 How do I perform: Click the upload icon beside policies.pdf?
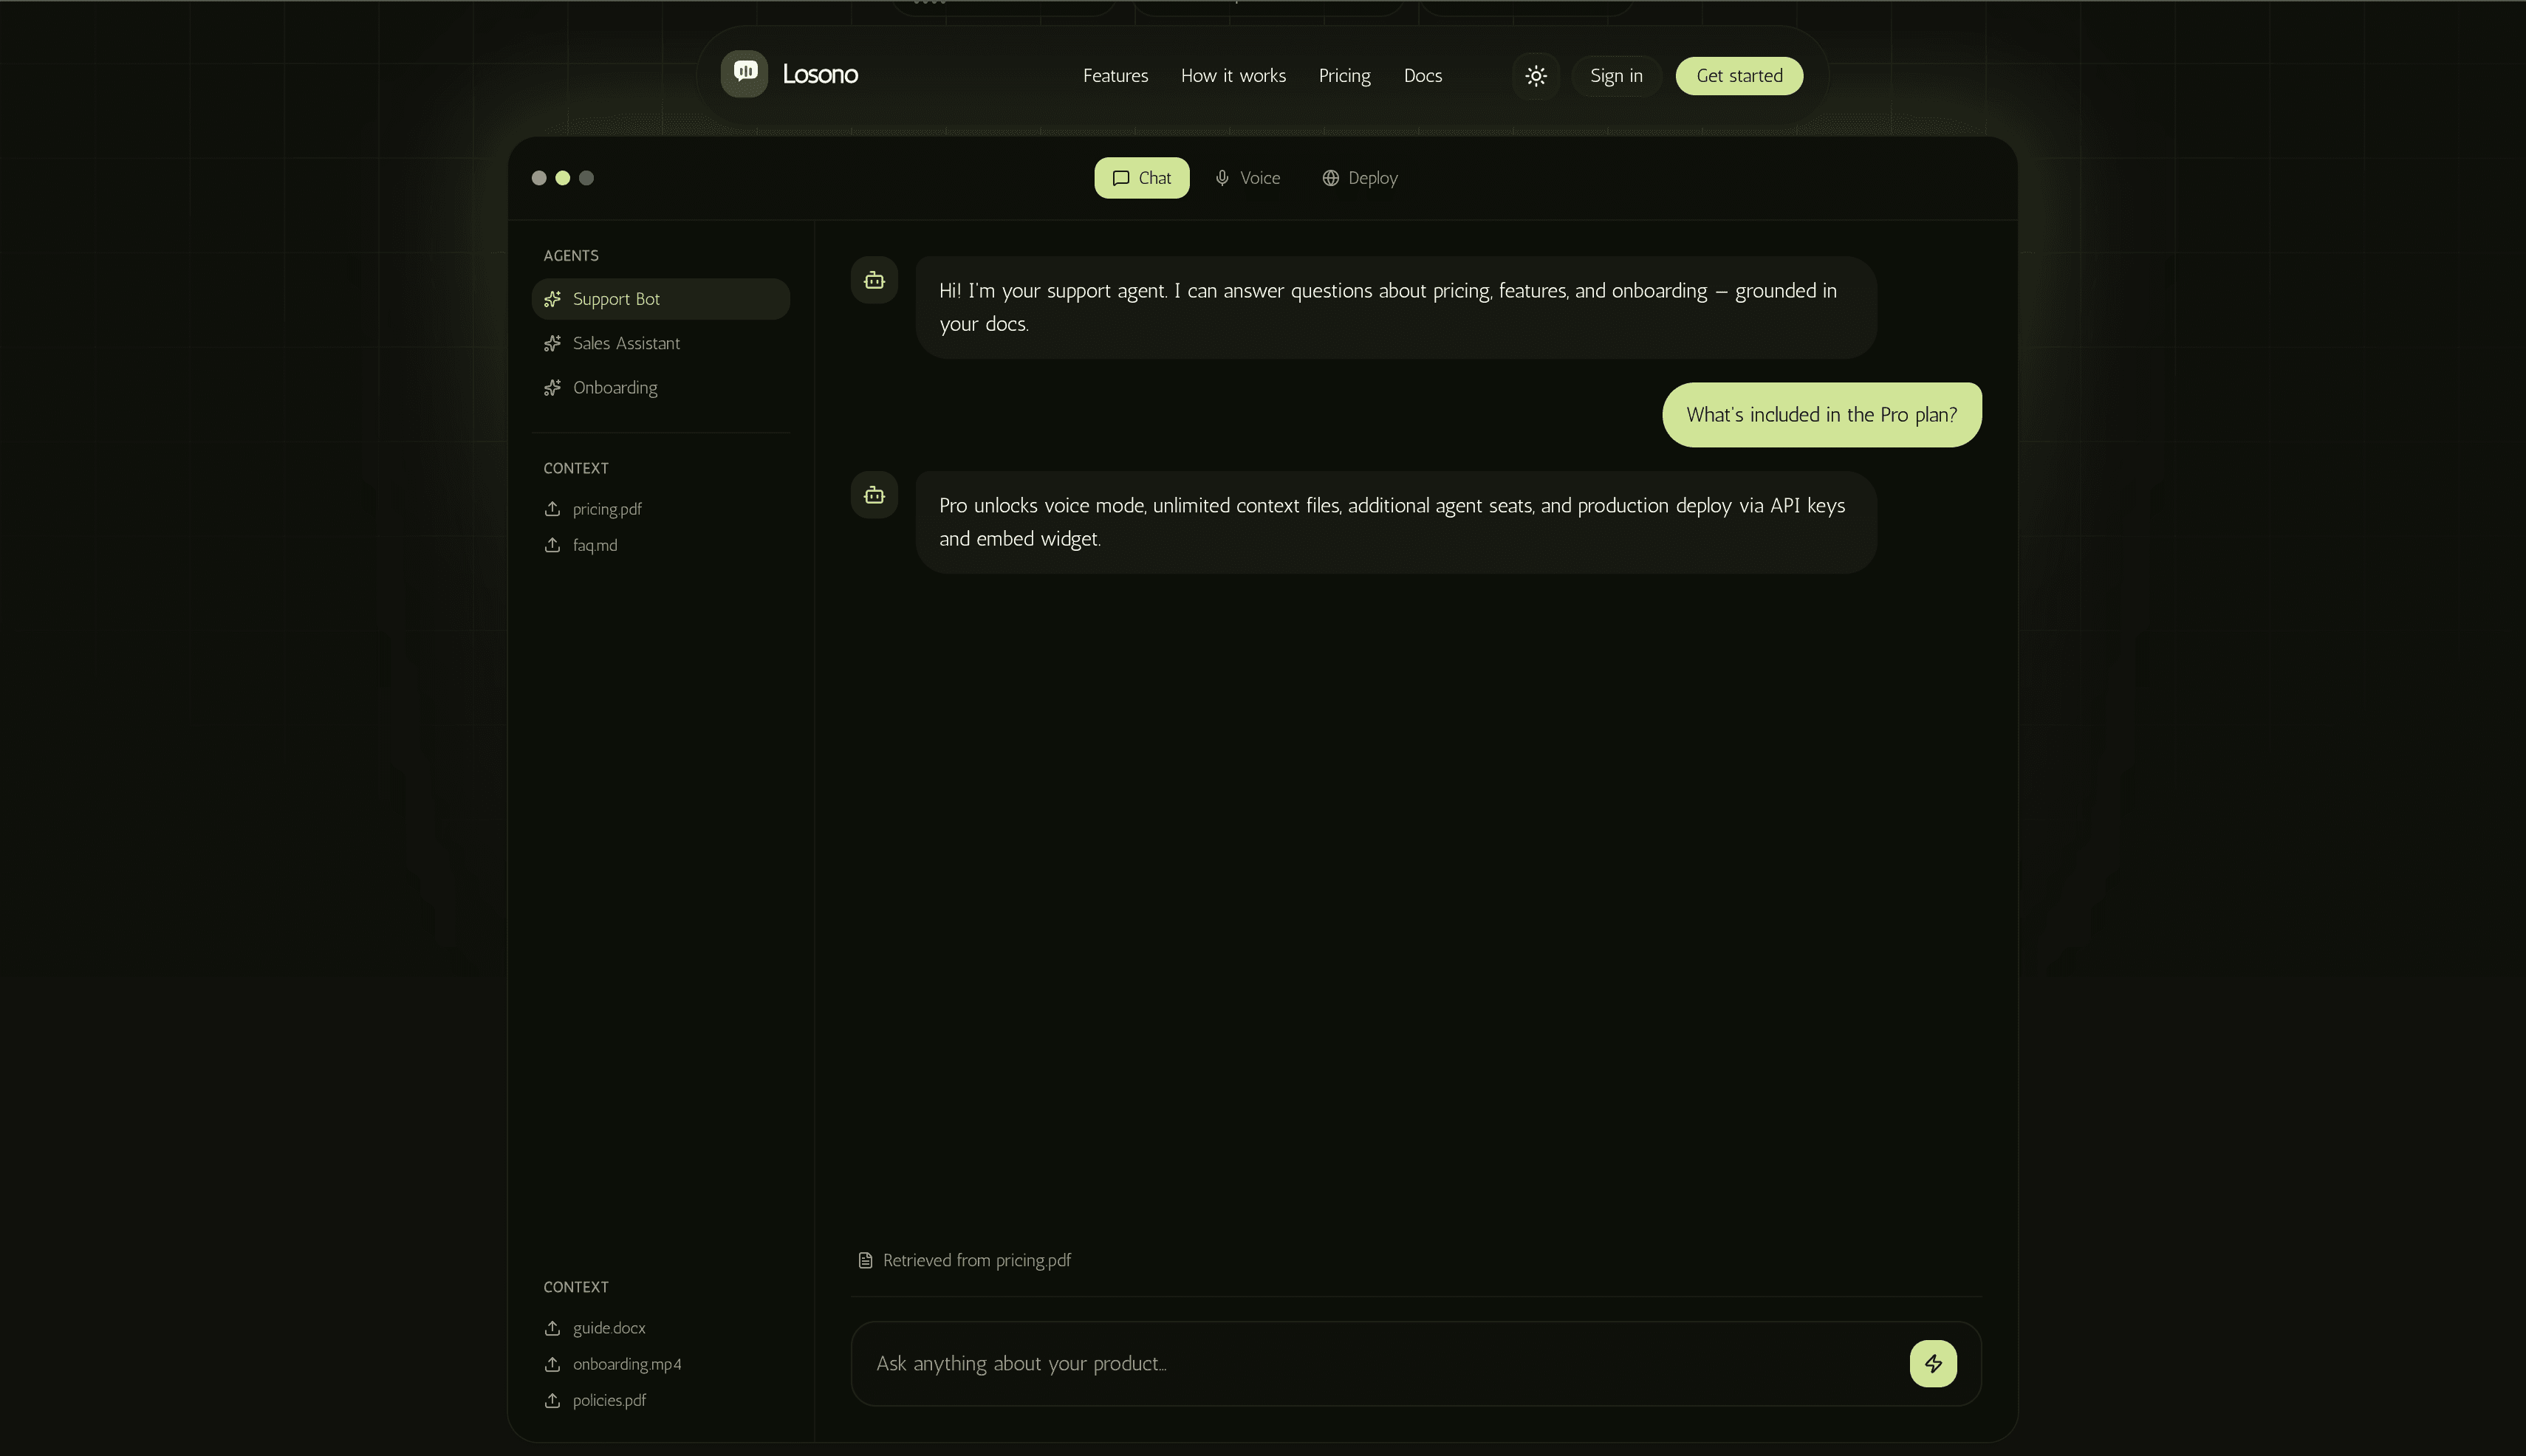552,1400
